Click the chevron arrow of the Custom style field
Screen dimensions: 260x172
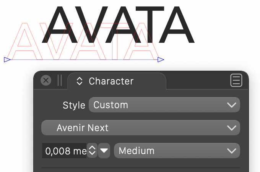coord(232,105)
